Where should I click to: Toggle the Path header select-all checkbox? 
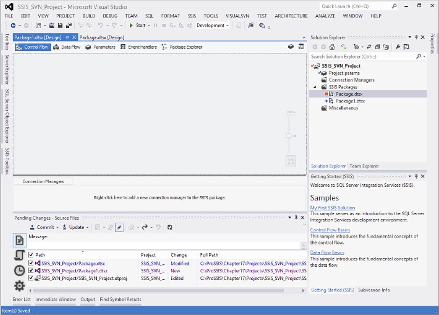click(31, 255)
